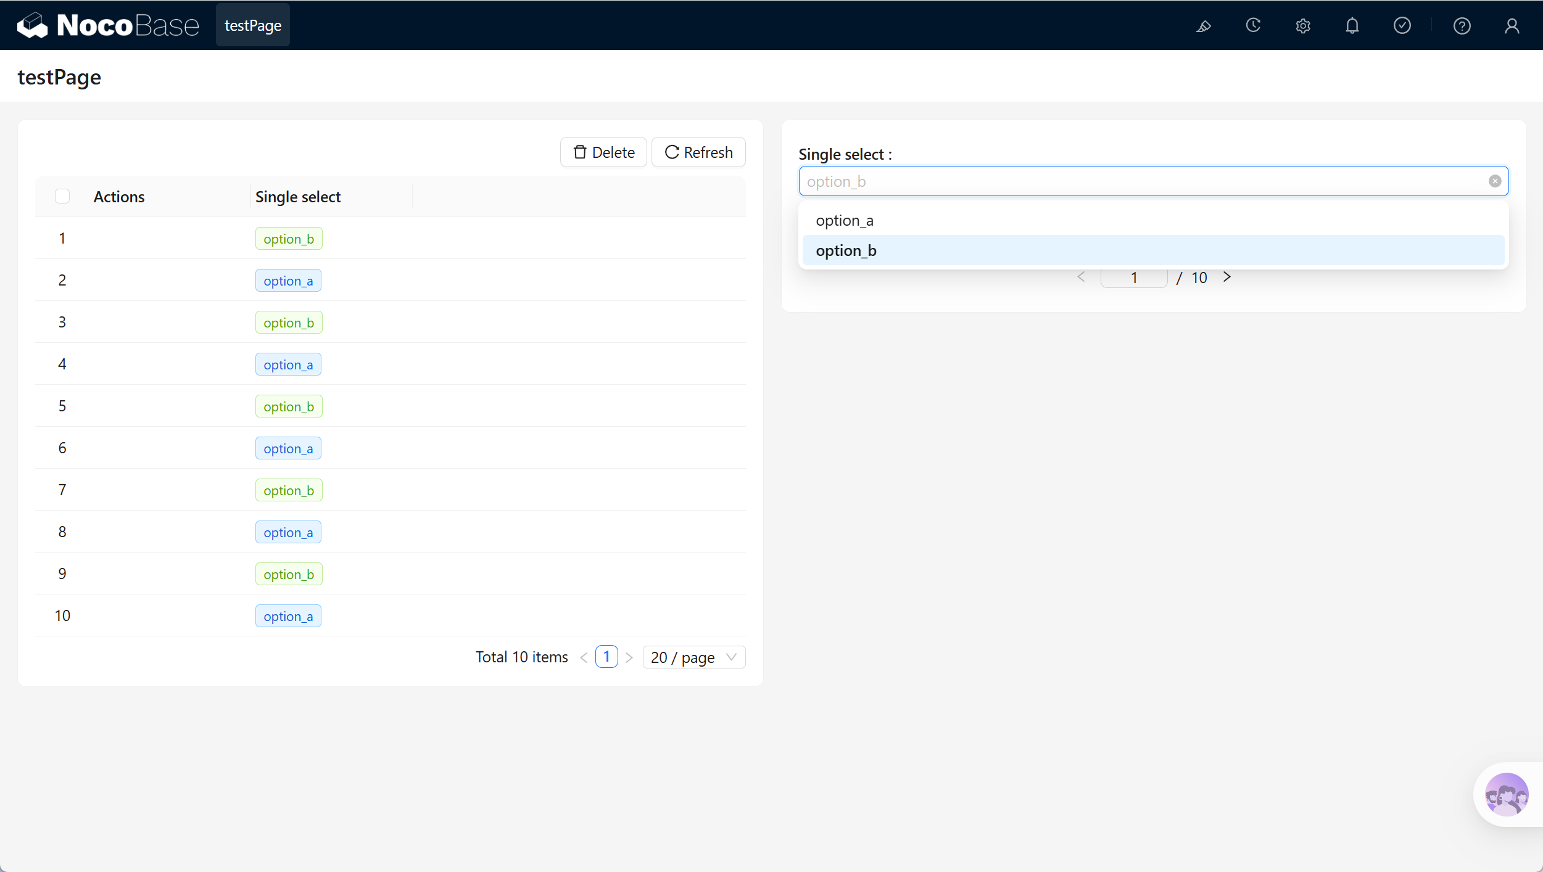Screen dimensions: 1543x872
Task: Click the Total 10 items label
Action: tap(522, 657)
